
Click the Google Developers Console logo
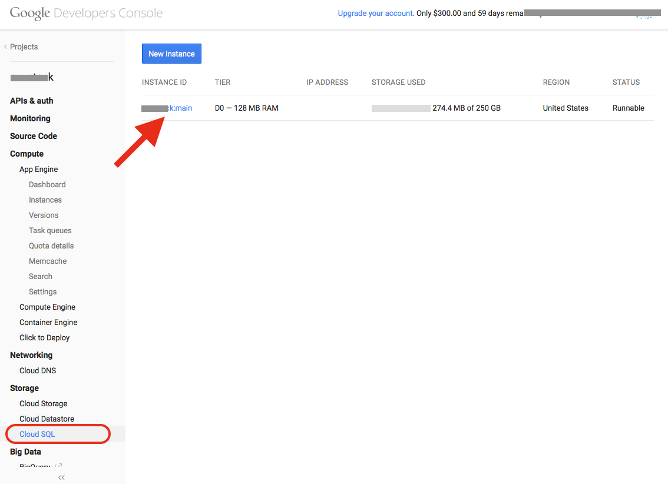[86, 13]
